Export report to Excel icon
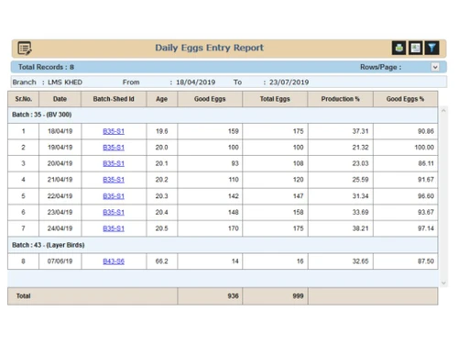Image resolution: width=458 pixels, height=344 pixels. (x=416, y=48)
